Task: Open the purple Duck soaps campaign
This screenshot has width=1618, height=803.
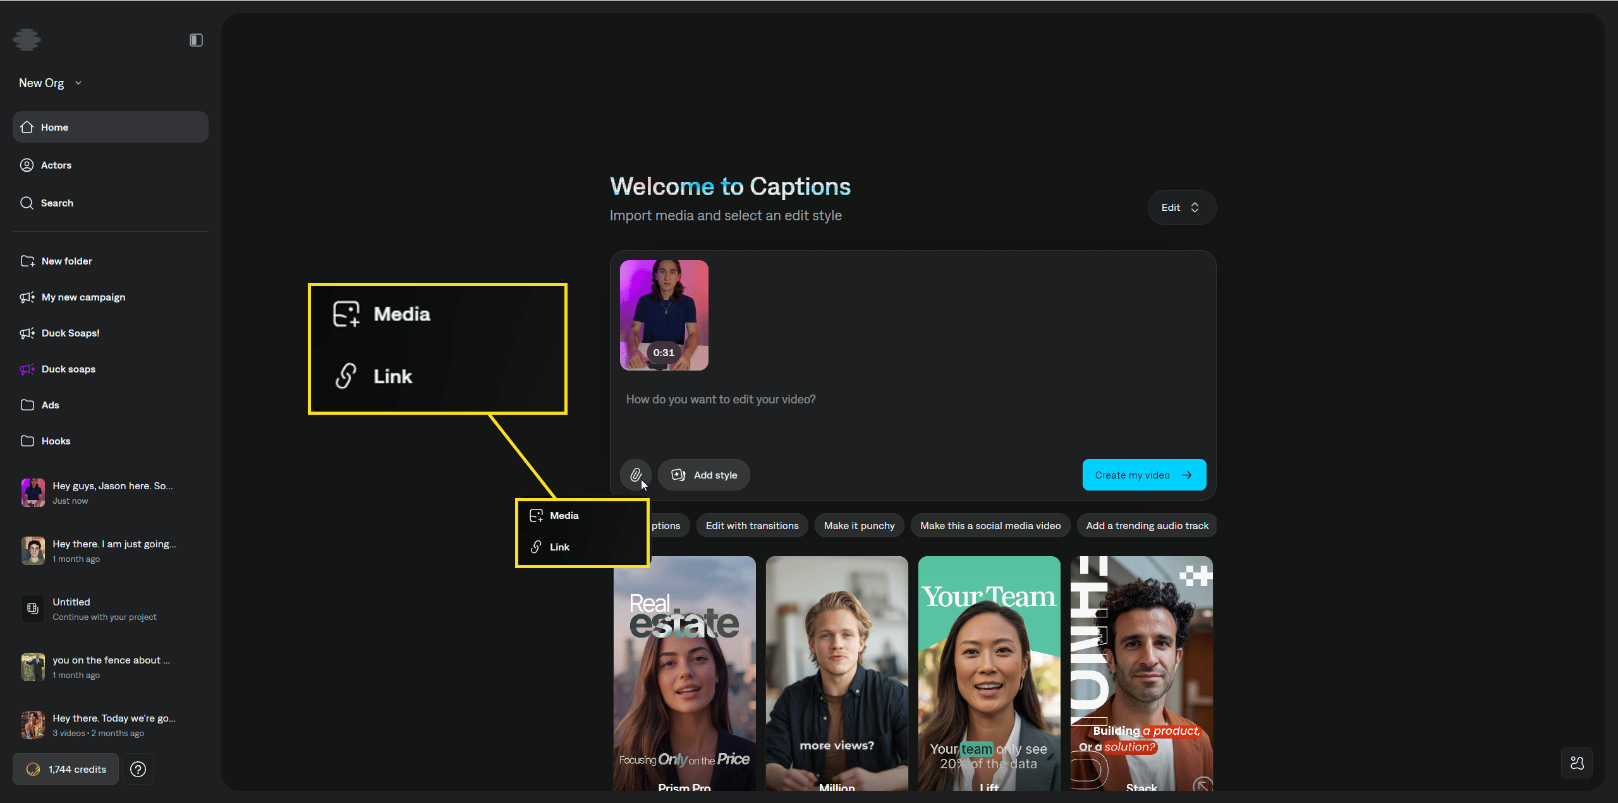Action: click(x=111, y=369)
